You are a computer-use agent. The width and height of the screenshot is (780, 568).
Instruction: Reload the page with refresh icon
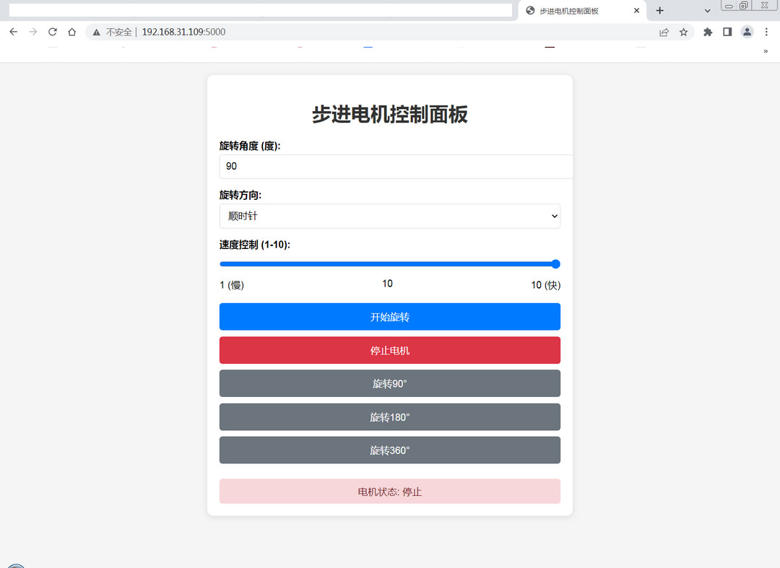coord(52,32)
